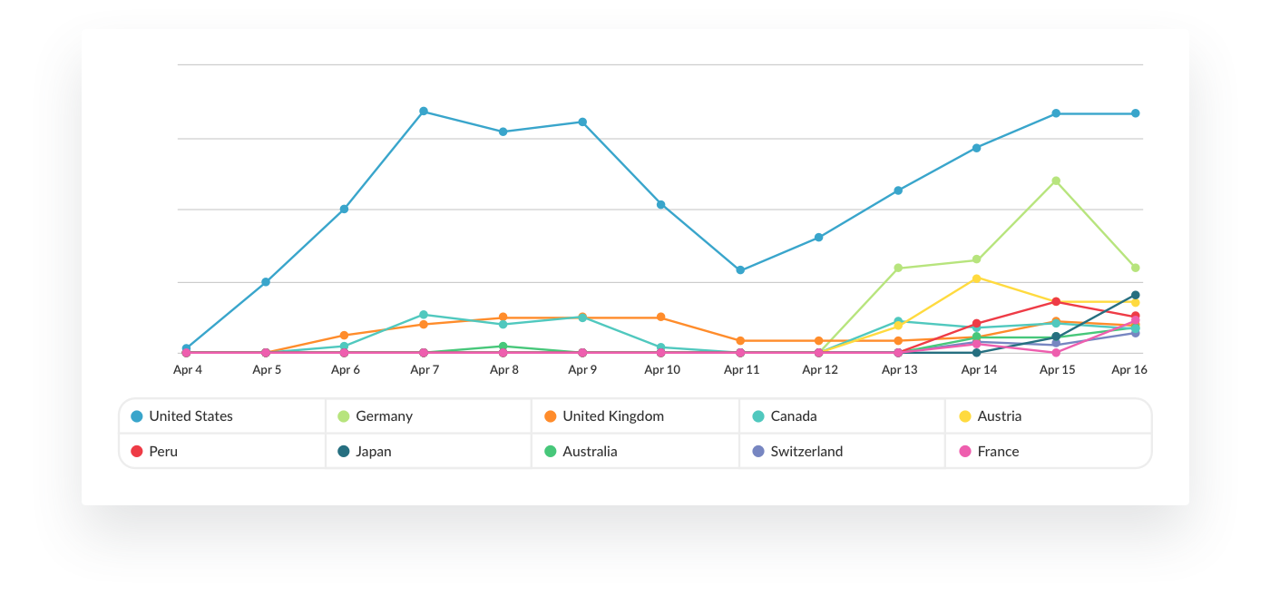Select the Peru data point on Apr 15
1270x596 pixels.
click(1056, 301)
